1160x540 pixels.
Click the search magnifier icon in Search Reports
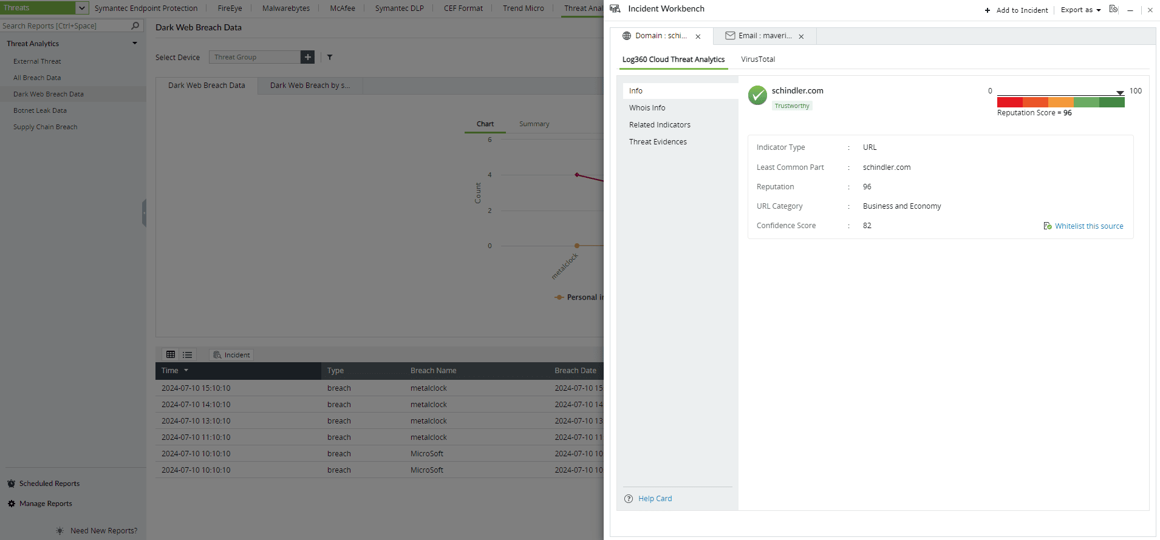pos(135,25)
